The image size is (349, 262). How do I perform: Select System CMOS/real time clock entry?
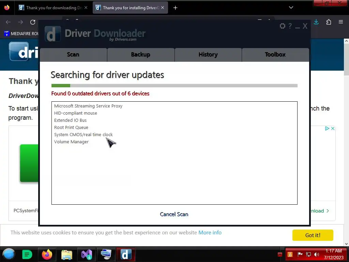(x=84, y=134)
